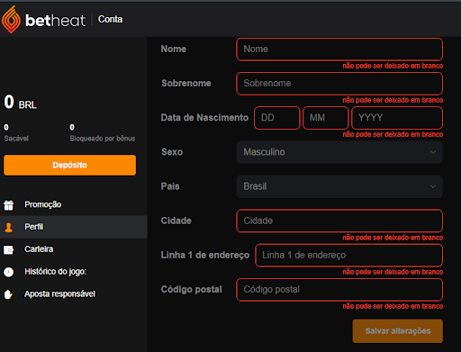Click the Carteira wallet icon

[9, 249]
